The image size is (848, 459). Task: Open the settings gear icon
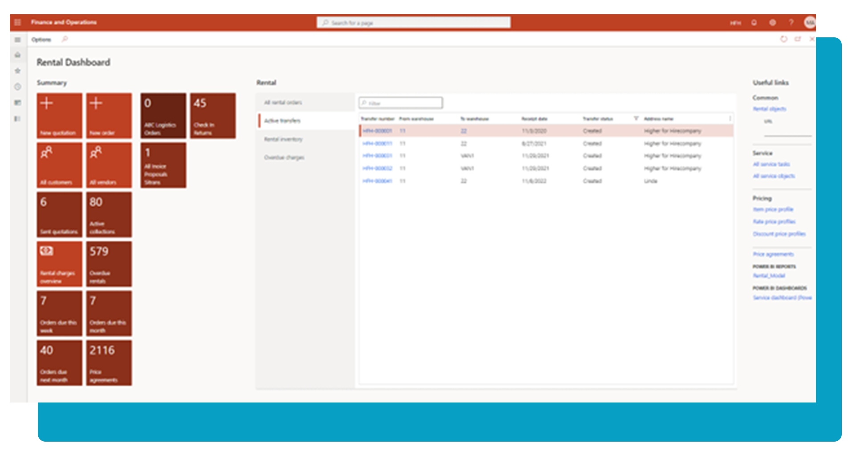[772, 22]
